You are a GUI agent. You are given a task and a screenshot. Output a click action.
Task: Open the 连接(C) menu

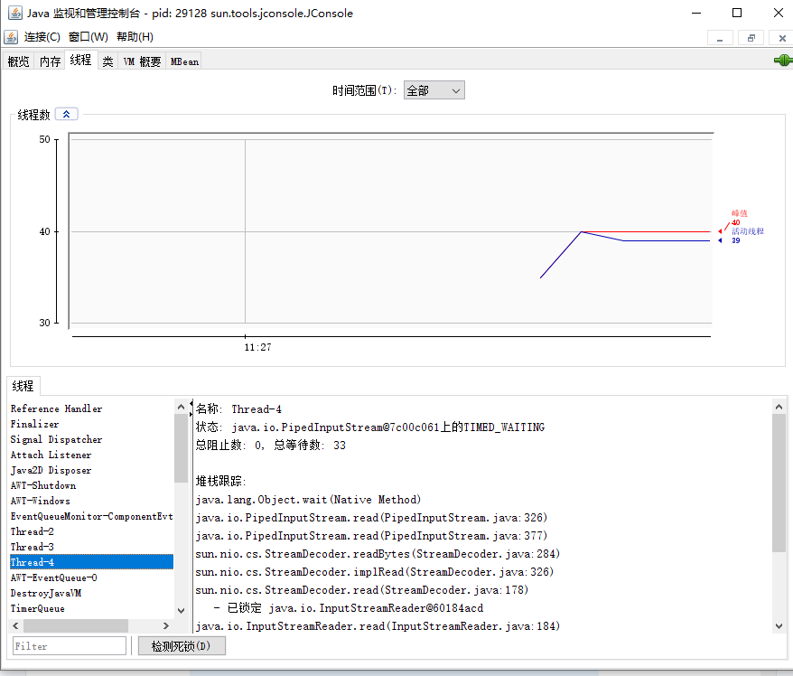pyautogui.click(x=42, y=37)
